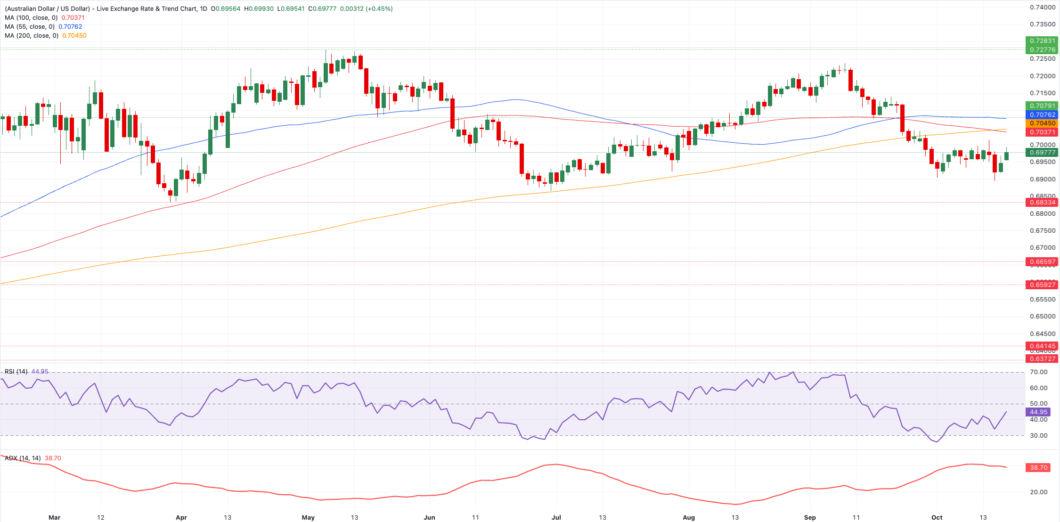Viewport: 1060px width, 522px height.
Task: Click the red ADX value tag 38.70
Action: 1038,468
